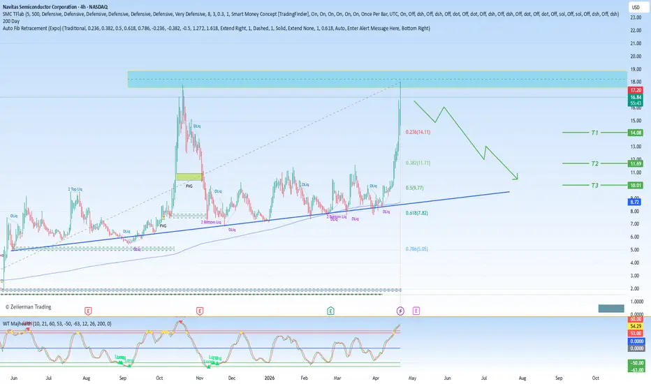Viewport: 651px width, 384px height.
Task: Select the T1 target line label
Action: tap(595, 133)
